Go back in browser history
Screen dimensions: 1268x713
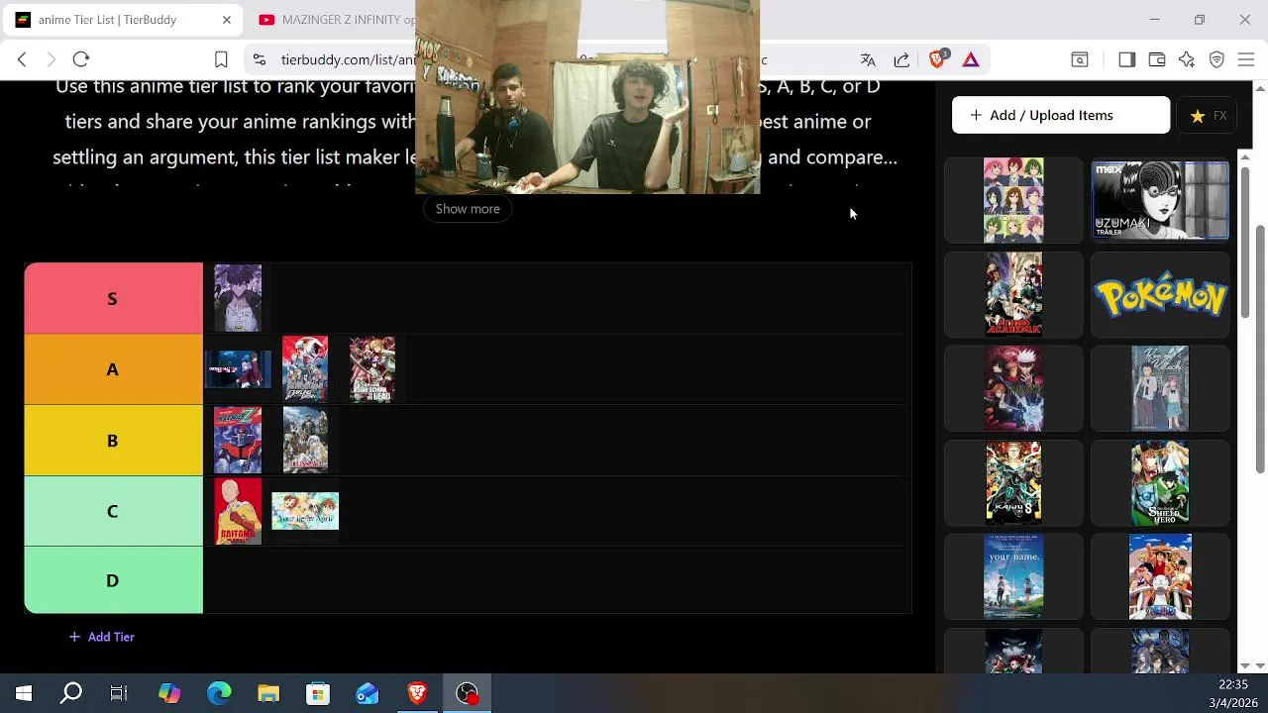(22, 59)
